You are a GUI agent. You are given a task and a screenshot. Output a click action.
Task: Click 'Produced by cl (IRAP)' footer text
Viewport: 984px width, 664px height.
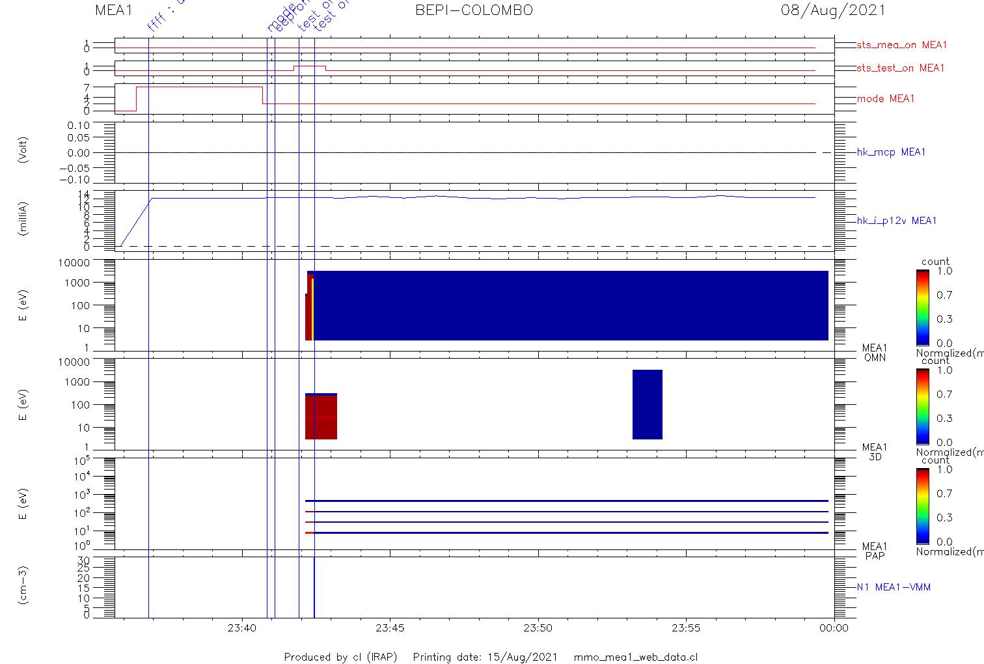[340, 657]
